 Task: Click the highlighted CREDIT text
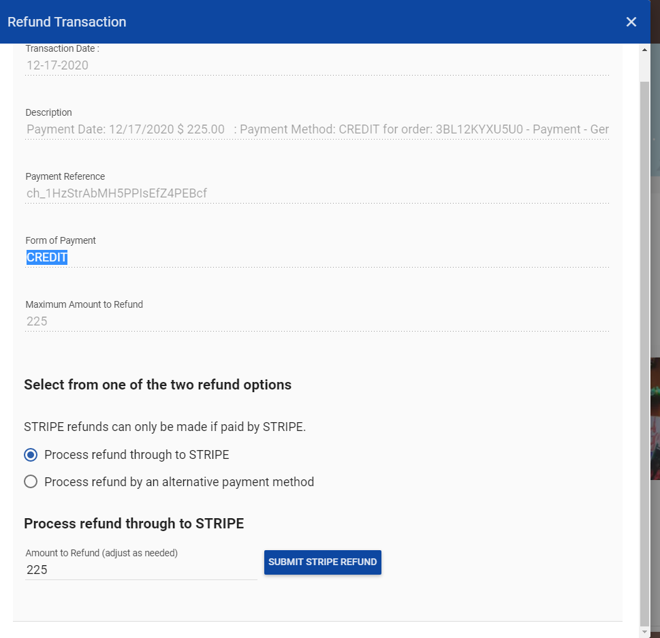(47, 257)
